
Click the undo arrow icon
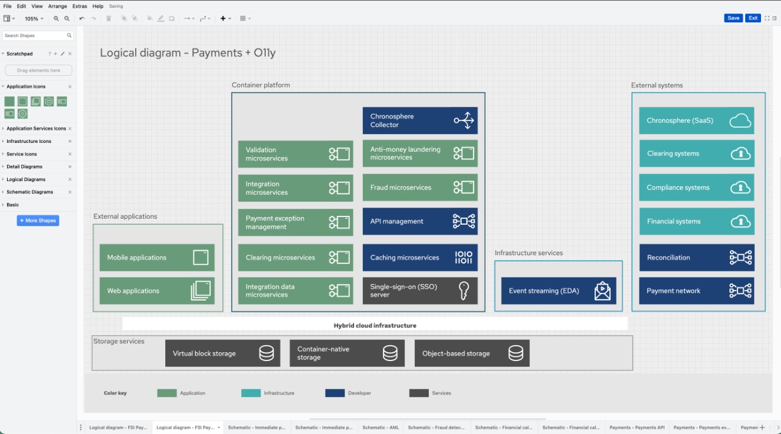(82, 18)
